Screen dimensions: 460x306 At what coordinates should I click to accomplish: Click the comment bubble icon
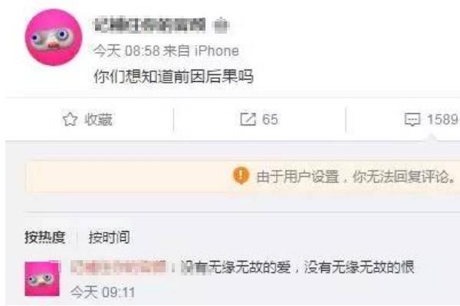point(412,119)
